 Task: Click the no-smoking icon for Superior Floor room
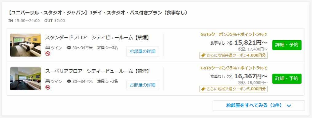point(48,87)
